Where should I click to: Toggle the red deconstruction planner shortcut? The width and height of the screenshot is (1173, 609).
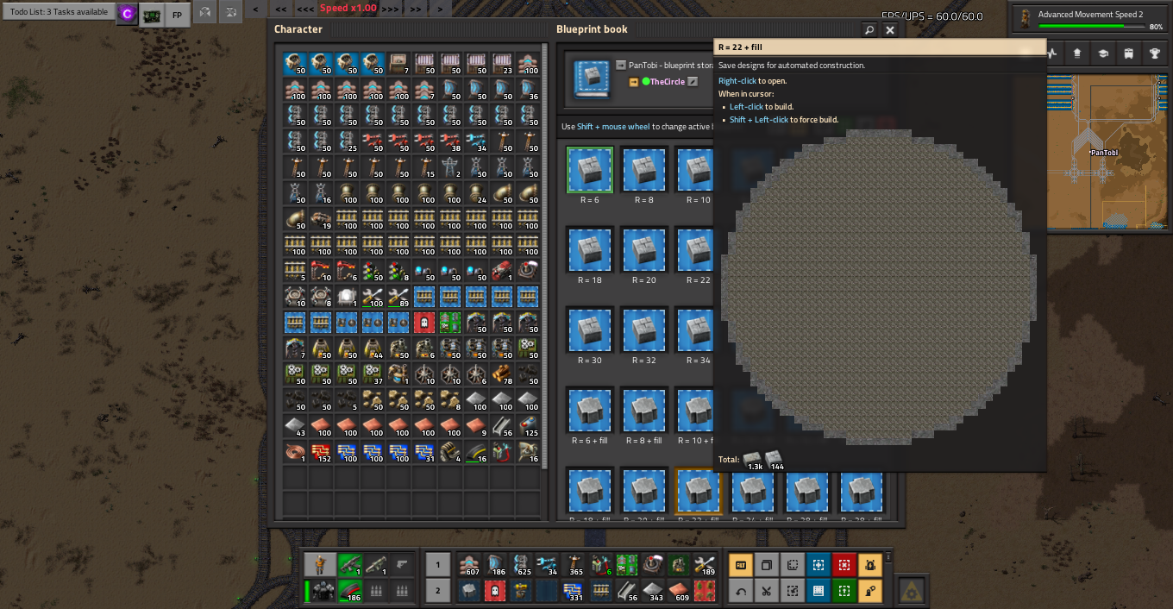click(844, 565)
